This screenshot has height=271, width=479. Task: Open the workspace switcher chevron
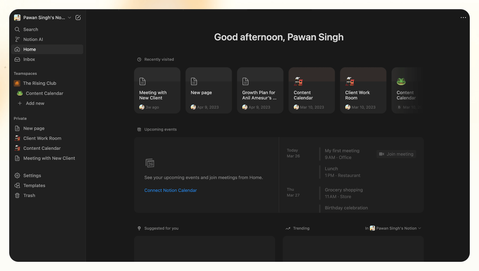point(69,18)
